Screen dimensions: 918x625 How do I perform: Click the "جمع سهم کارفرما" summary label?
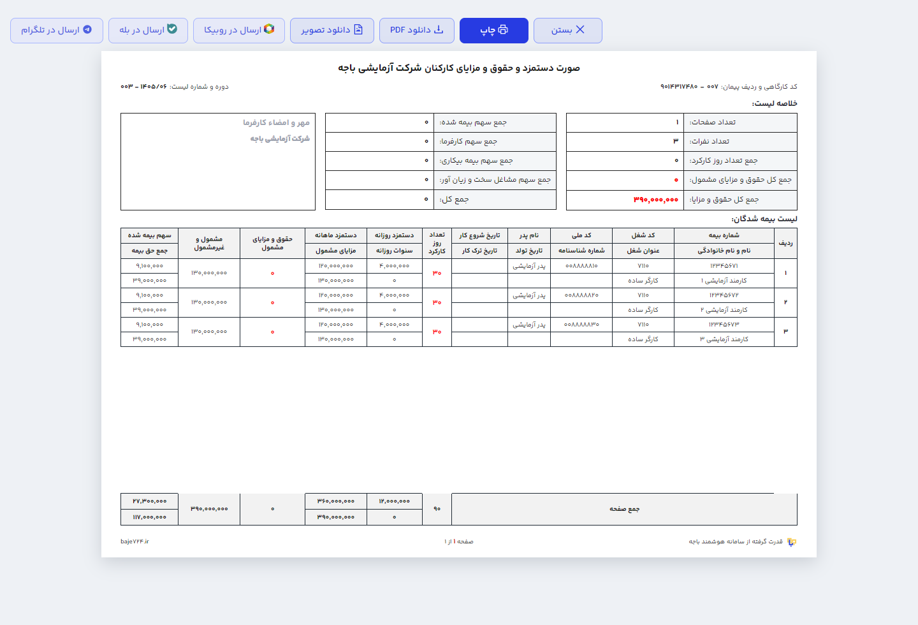[469, 142]
